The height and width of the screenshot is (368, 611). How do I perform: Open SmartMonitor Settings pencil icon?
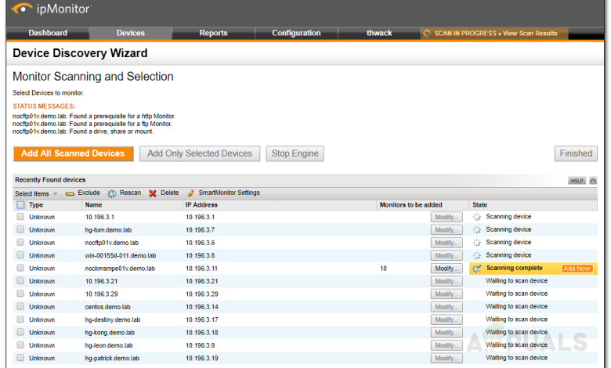[191, 193]
